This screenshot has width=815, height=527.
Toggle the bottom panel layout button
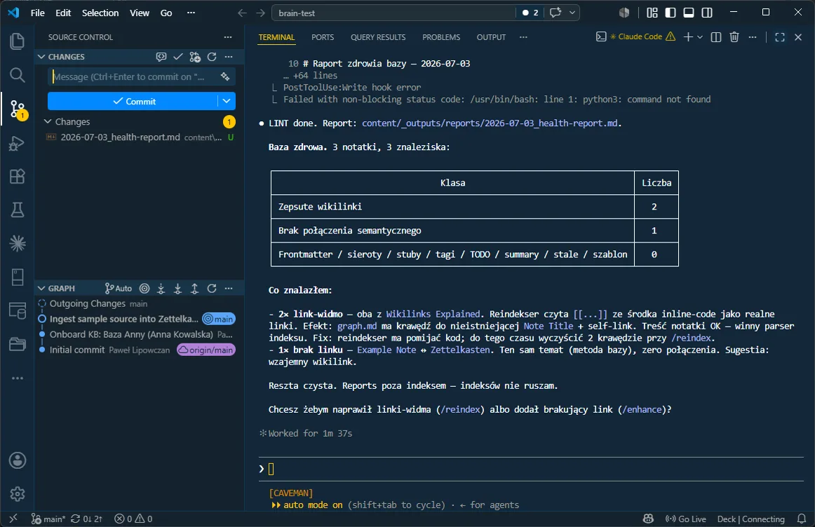(689, 13)
